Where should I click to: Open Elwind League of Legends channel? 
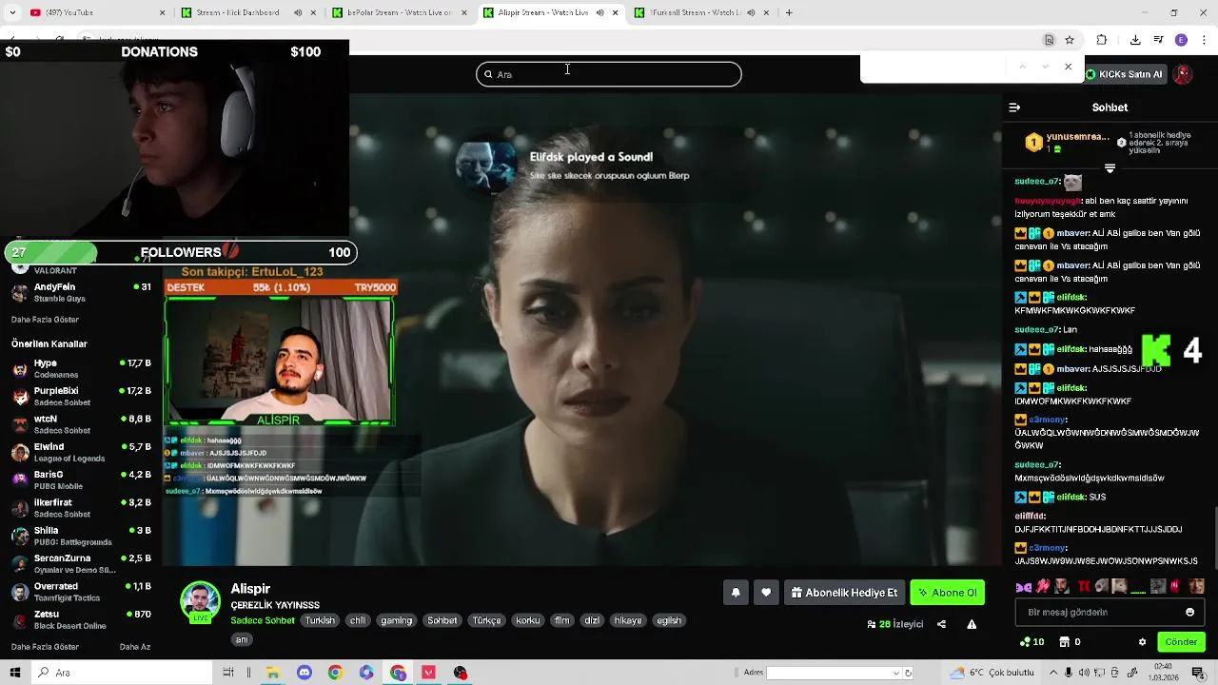[81, 453]
